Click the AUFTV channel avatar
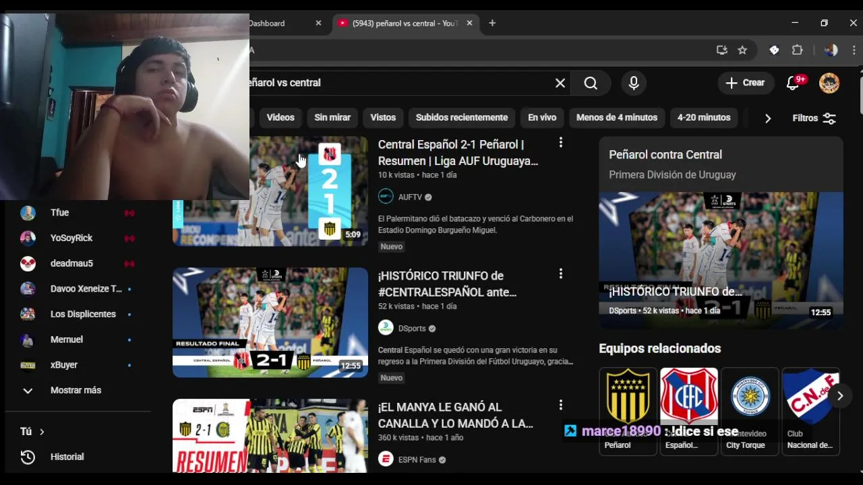Screen dimensions: 863x485 point(386,197)
